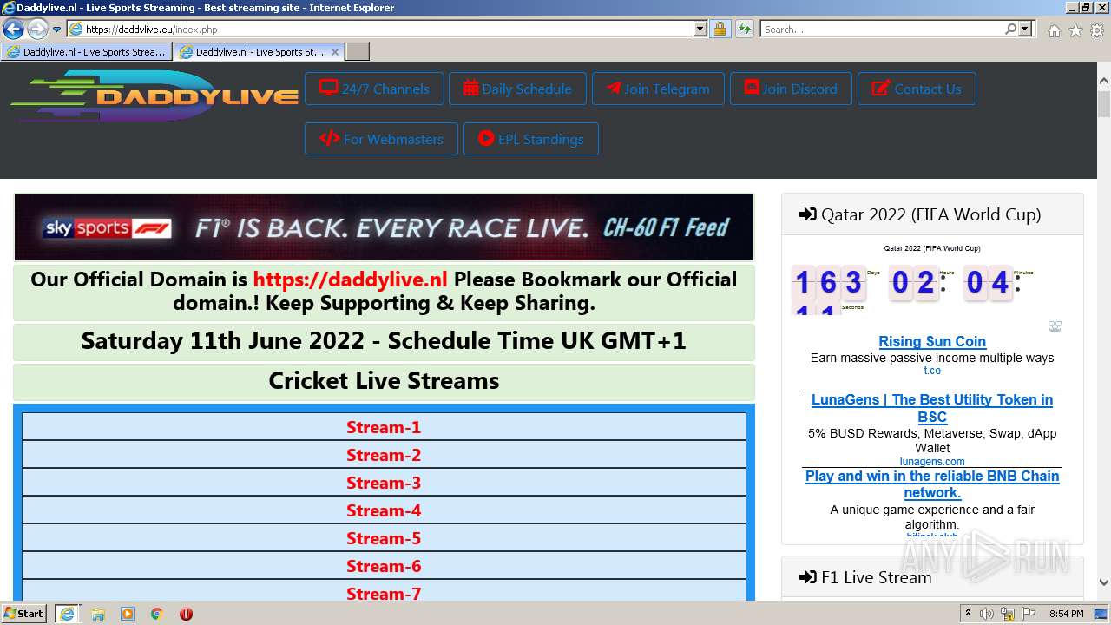Click the refresh page icon
Viewport: 1111px width, 625px height.
[744, 29]
